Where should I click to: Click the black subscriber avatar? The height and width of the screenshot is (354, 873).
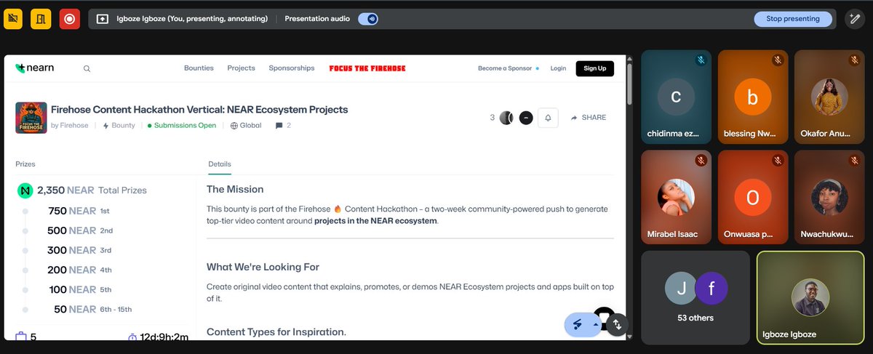coord(526,118)
